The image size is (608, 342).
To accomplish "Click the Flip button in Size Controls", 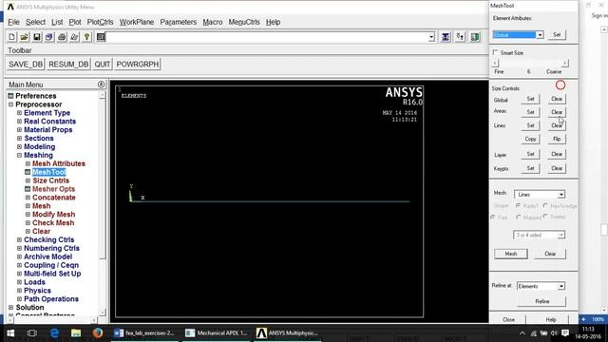I will click(x=557, y=139).
